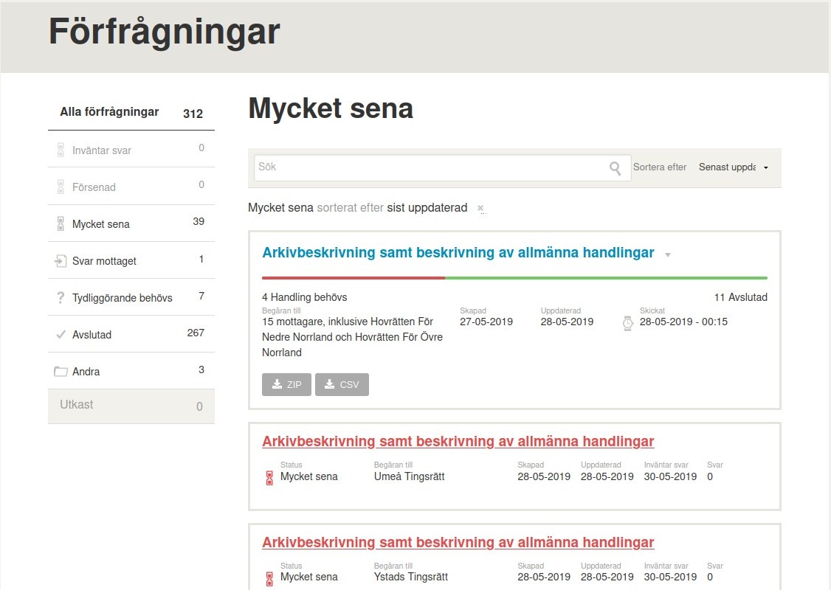
Task: Filter by Inväntar svar
Action: click(x=131, y=150)
